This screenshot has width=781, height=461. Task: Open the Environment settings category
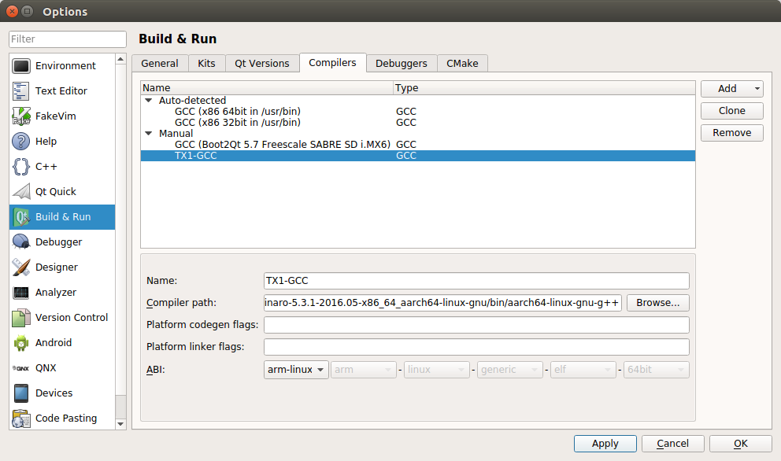pos(65,66)
